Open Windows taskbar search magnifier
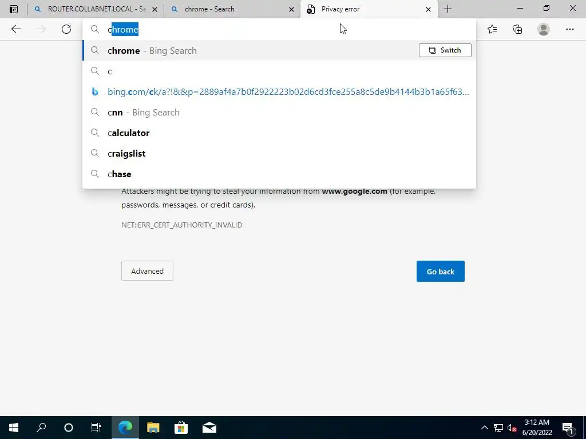 (x=41, y=428)
